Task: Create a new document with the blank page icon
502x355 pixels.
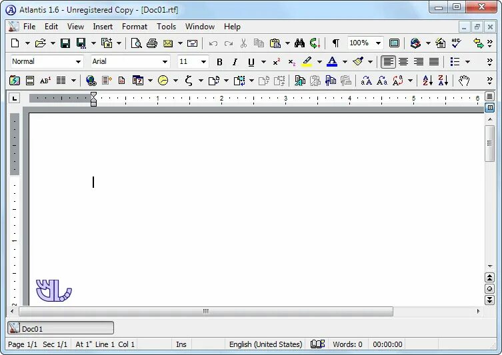Action: (x=15, y=43)
